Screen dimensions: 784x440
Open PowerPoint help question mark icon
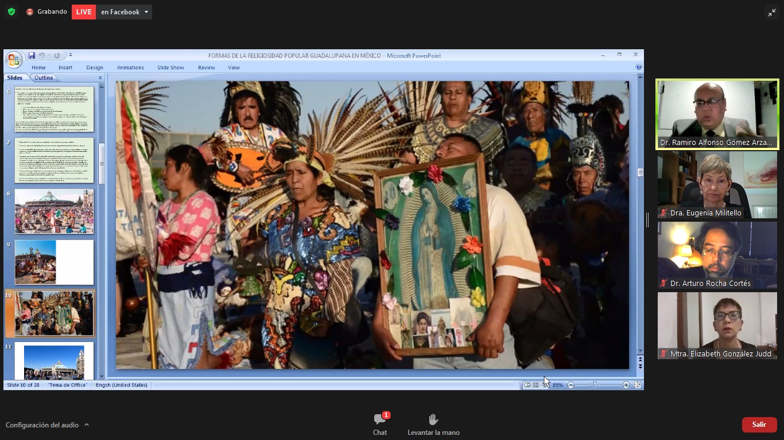coord(639,67)
